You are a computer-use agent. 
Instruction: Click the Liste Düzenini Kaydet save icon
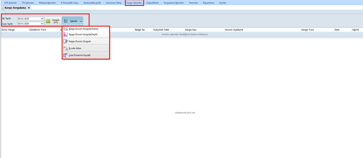[x=65, y=55]
